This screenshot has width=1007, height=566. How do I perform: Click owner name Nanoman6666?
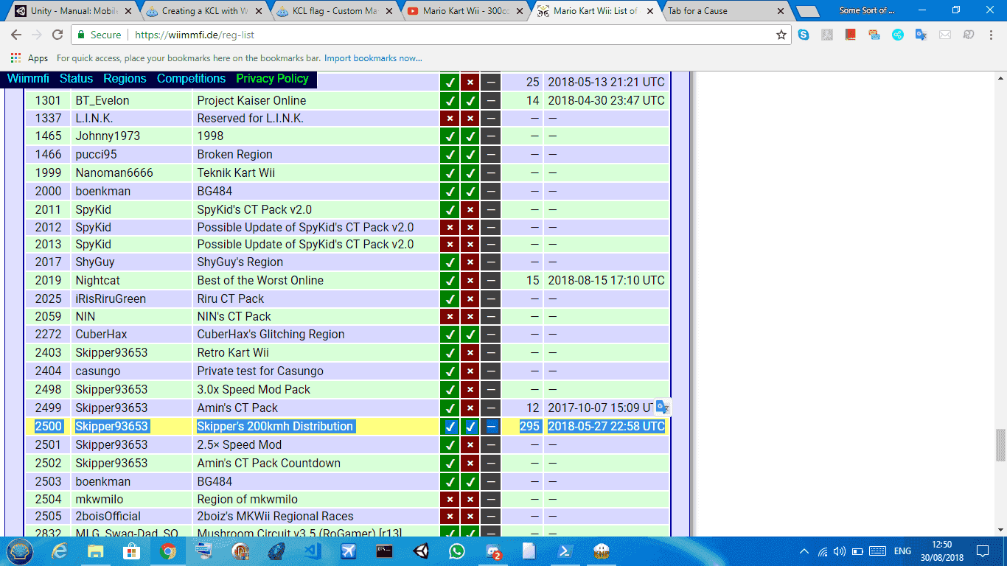[114, 172]
